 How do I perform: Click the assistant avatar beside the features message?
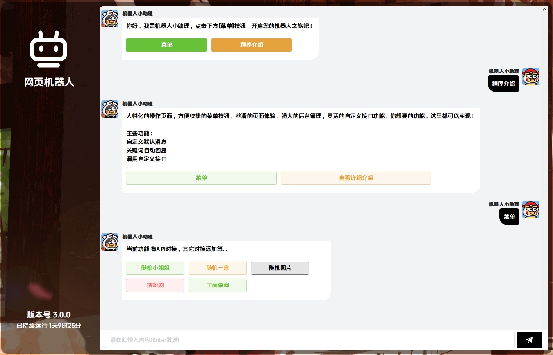click(x=109, y=109)
